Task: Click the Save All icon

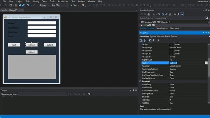Action: [x=23, y=5]
